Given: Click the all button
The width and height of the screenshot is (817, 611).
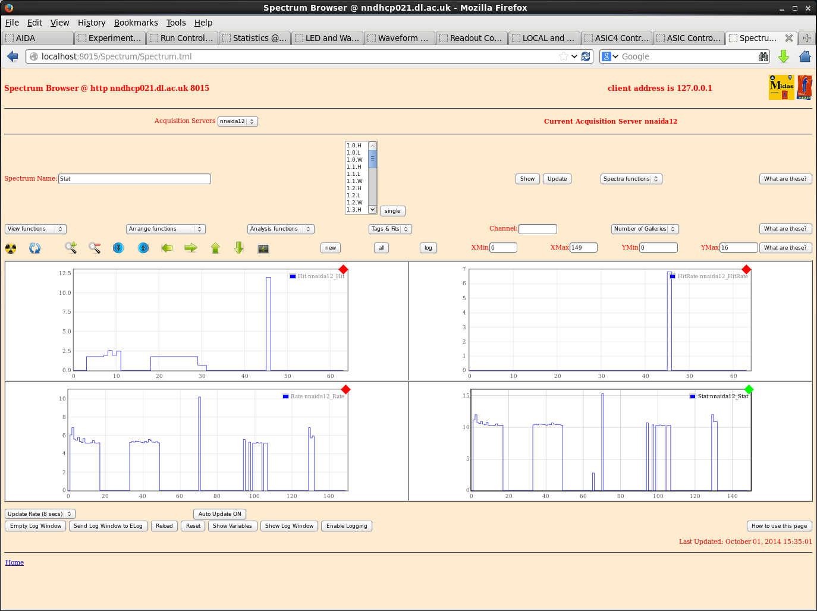Looking at the screenshot, I should [382, 248].
